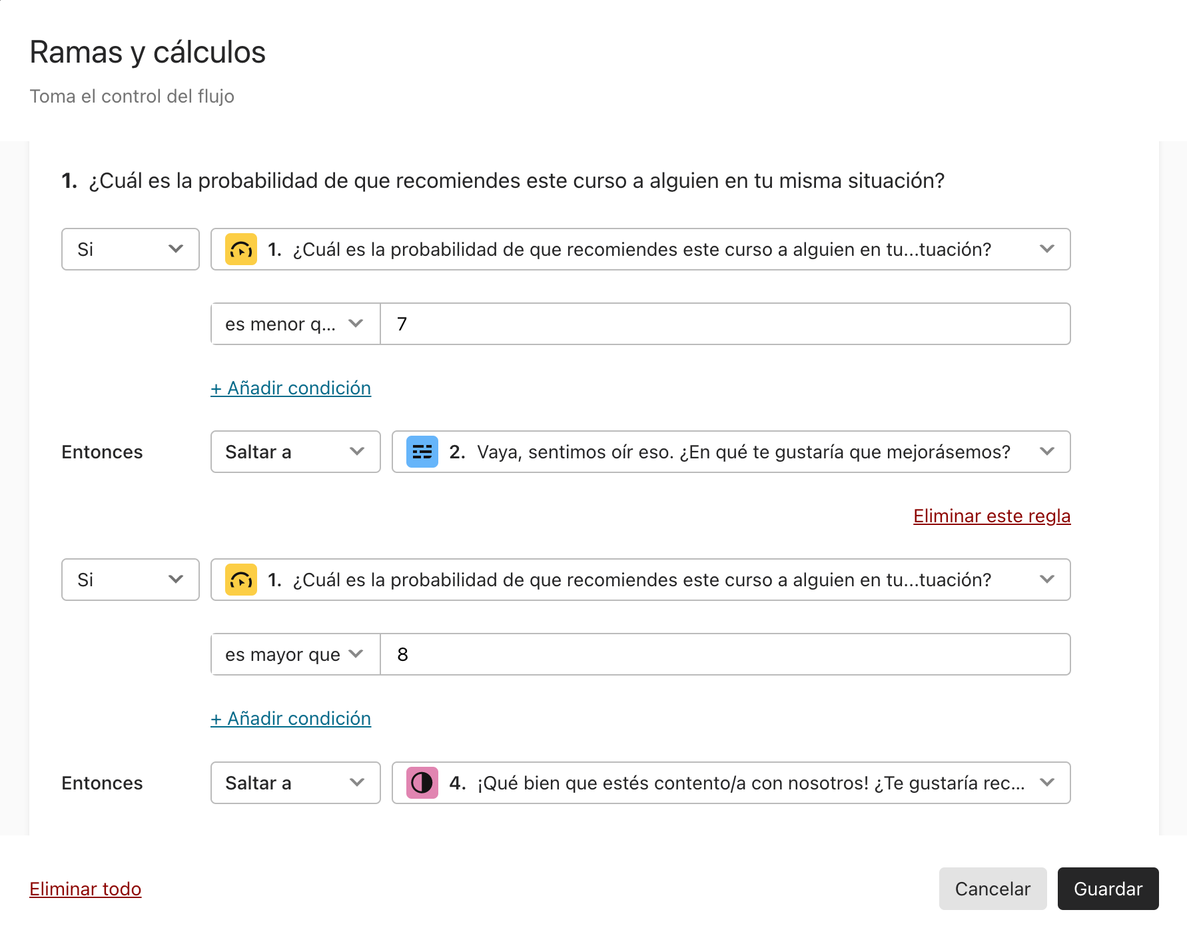Viewport: 1187px width, 938px height.
Task: Open the 'es menor q...' operator dropdown
Action: [296, 324]
